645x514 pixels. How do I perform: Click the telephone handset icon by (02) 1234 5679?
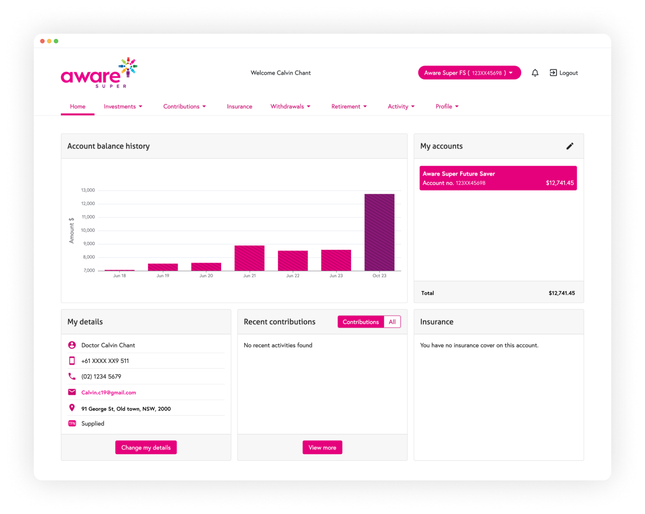72,376
